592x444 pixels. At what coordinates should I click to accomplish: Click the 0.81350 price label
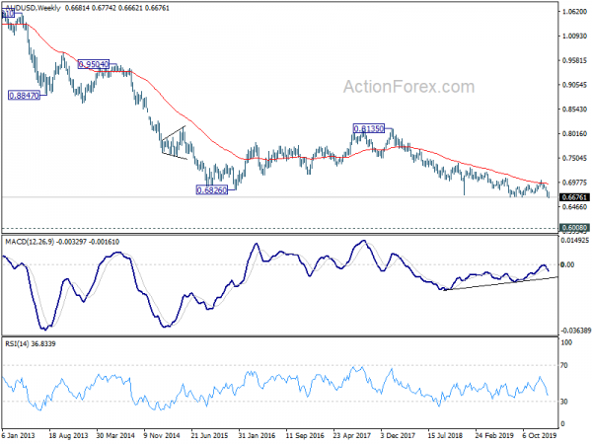point(368,128)
